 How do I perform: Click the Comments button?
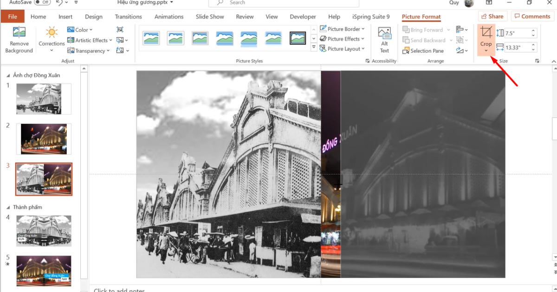coord(532,16)
